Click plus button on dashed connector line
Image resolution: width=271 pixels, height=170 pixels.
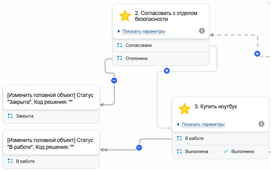point(257,54)
